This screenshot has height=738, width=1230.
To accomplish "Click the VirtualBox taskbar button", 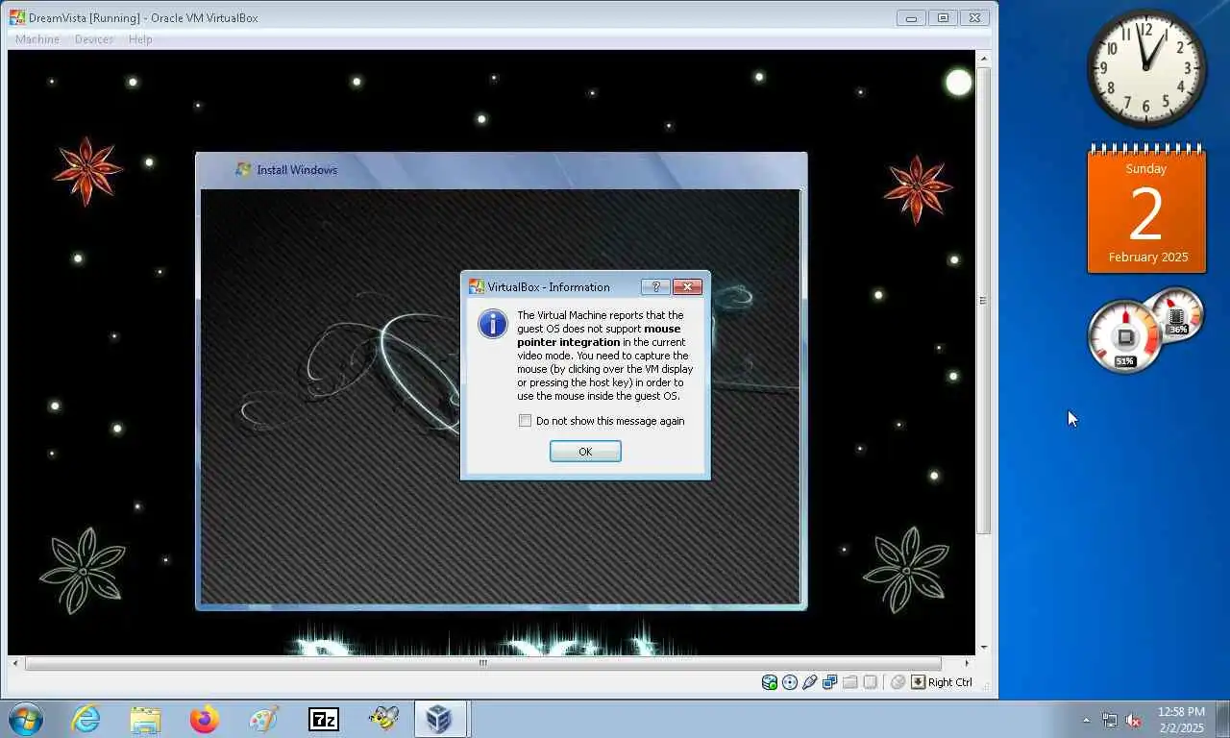I will pyautogui.click(x=441, y=719).
